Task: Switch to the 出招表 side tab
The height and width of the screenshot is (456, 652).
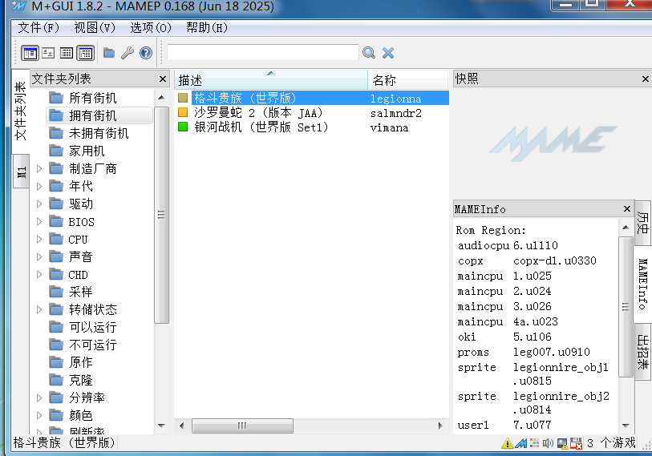Action: click(643, 352)
